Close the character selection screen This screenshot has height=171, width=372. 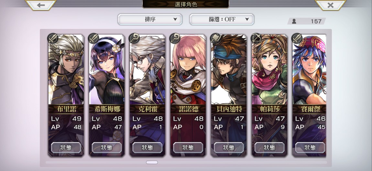pyautogui.click(x=331, y=5)
